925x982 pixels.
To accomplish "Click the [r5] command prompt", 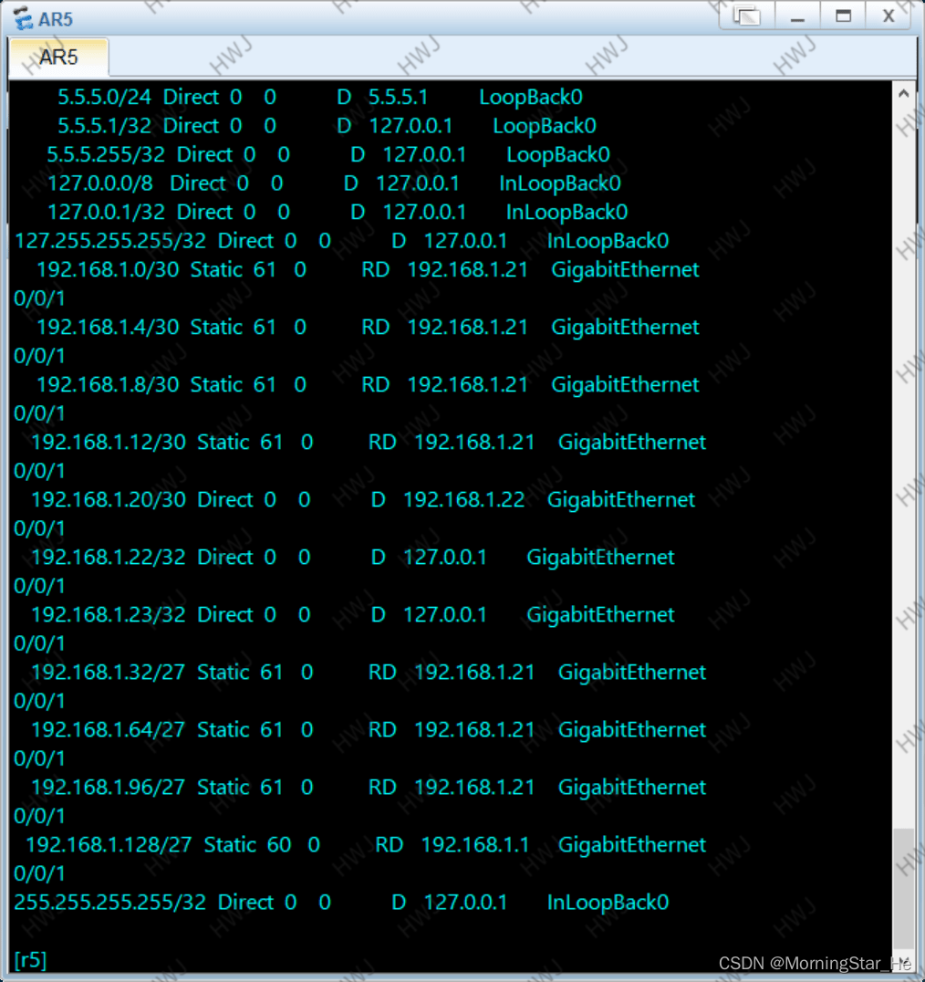I will (30, 959).
